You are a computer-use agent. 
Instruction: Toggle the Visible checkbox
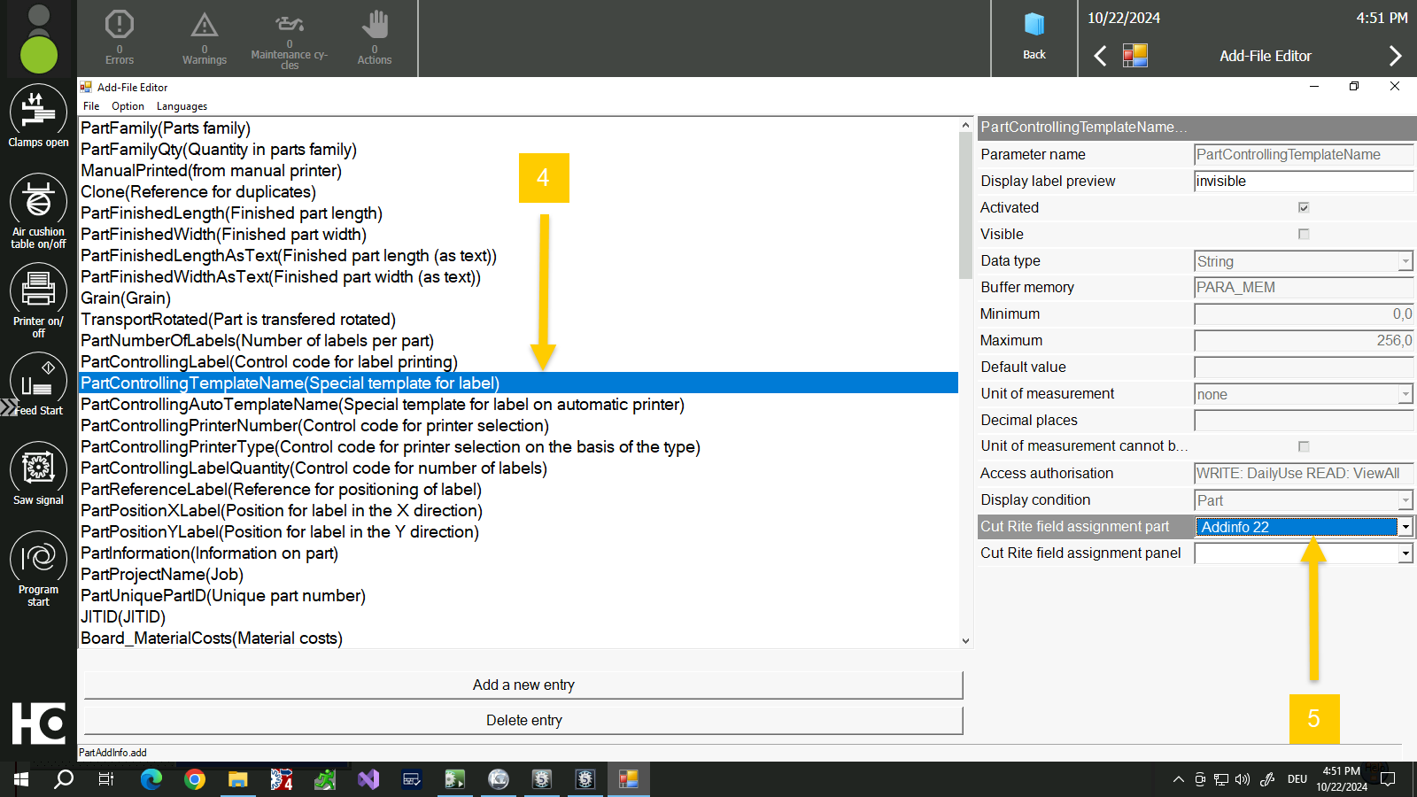coord(1304,234)
